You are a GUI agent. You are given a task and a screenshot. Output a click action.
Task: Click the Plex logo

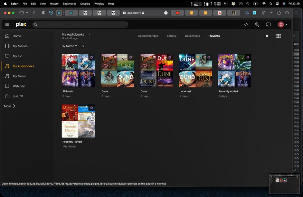[21, 24]
